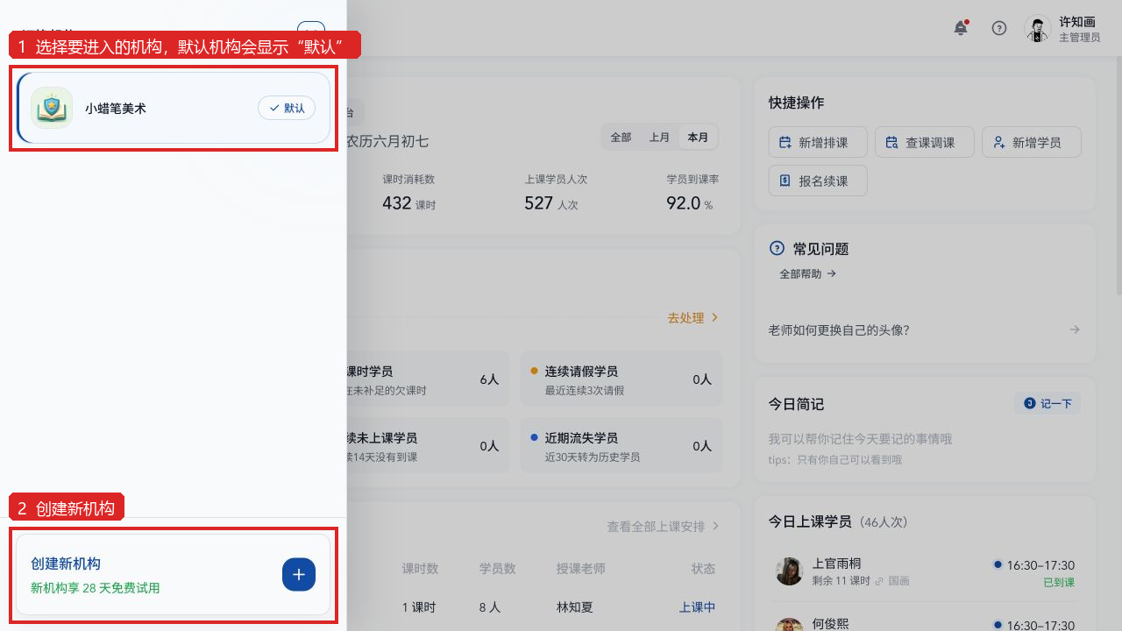
Task: Click the 记一下 note button
Action: point(1047,403)
